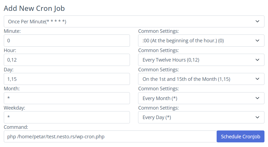Viewport: 268px width, 147px height.
Task: Click the Add New Cron Job heading
Action: 34,8
